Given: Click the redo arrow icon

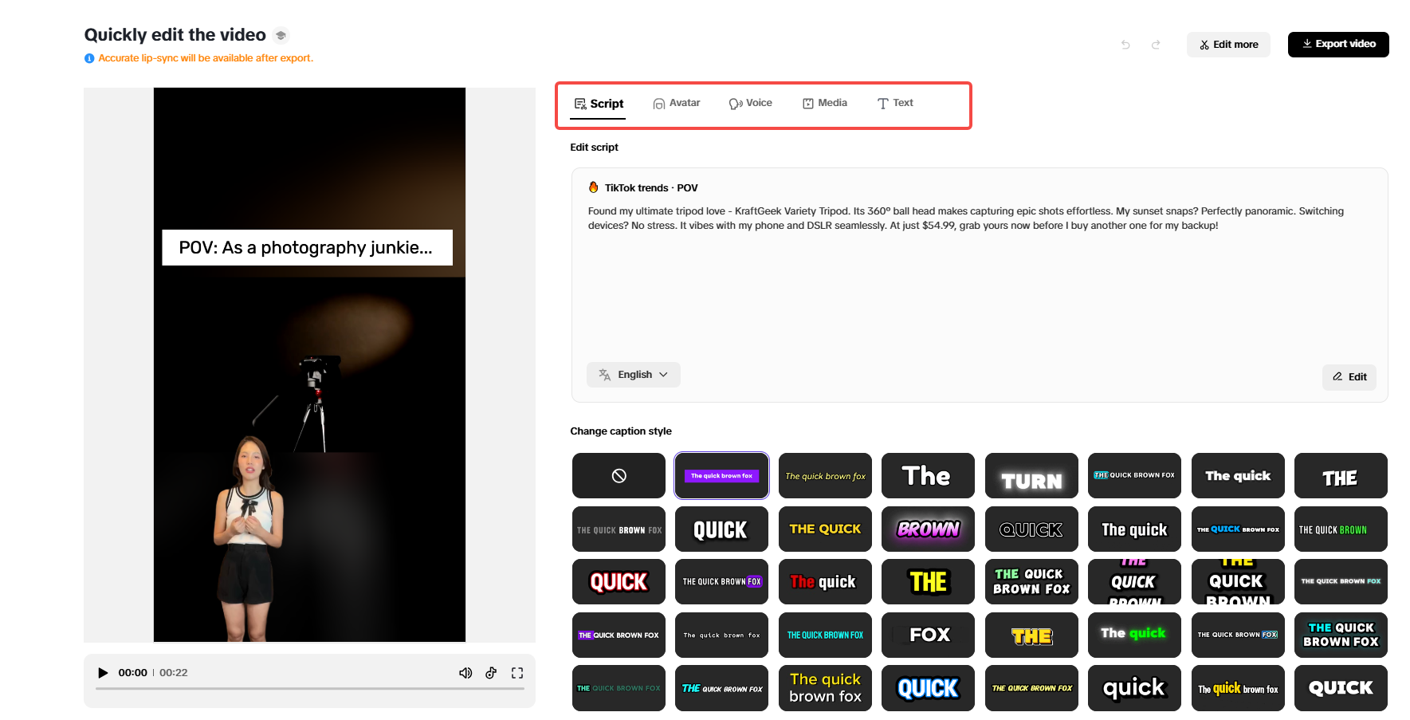Looking at the screenshot, I should [x=1156, y=45].
